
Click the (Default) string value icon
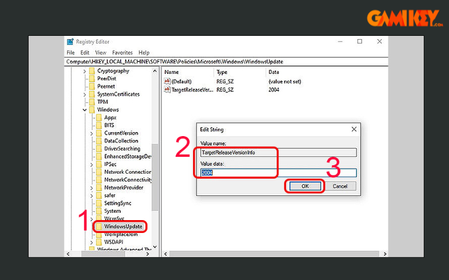[x=167, y=81]
